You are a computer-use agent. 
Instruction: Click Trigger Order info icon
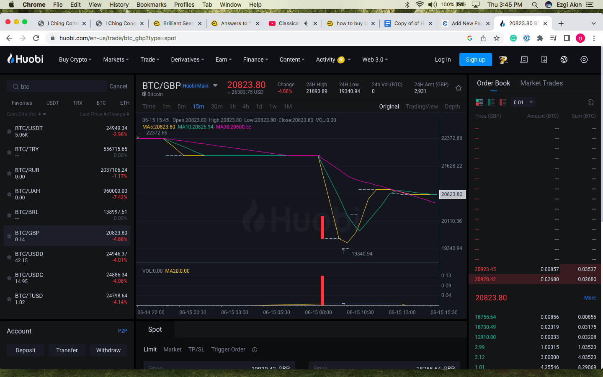(x=255, y=350)
